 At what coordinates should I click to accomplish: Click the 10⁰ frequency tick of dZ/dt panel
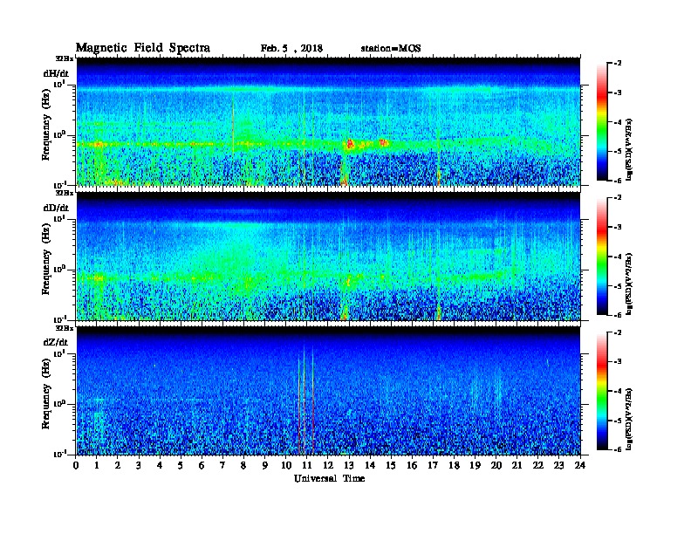point(59,404)
